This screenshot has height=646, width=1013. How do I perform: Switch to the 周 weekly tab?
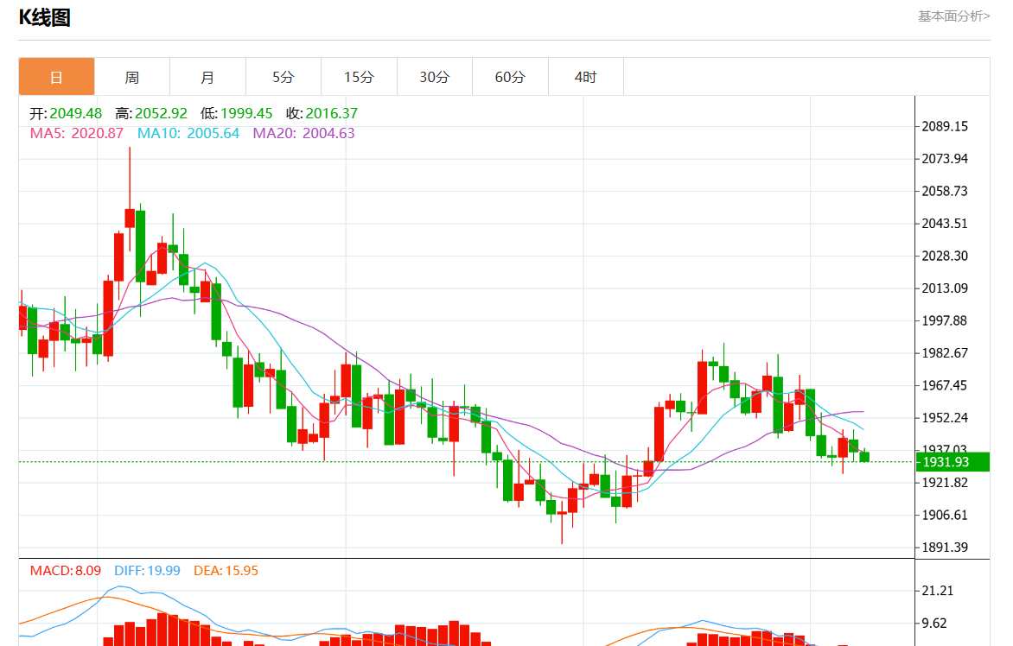click(x=132, y=77)
